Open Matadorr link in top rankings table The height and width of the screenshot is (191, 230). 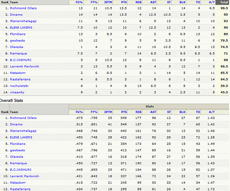18,73
